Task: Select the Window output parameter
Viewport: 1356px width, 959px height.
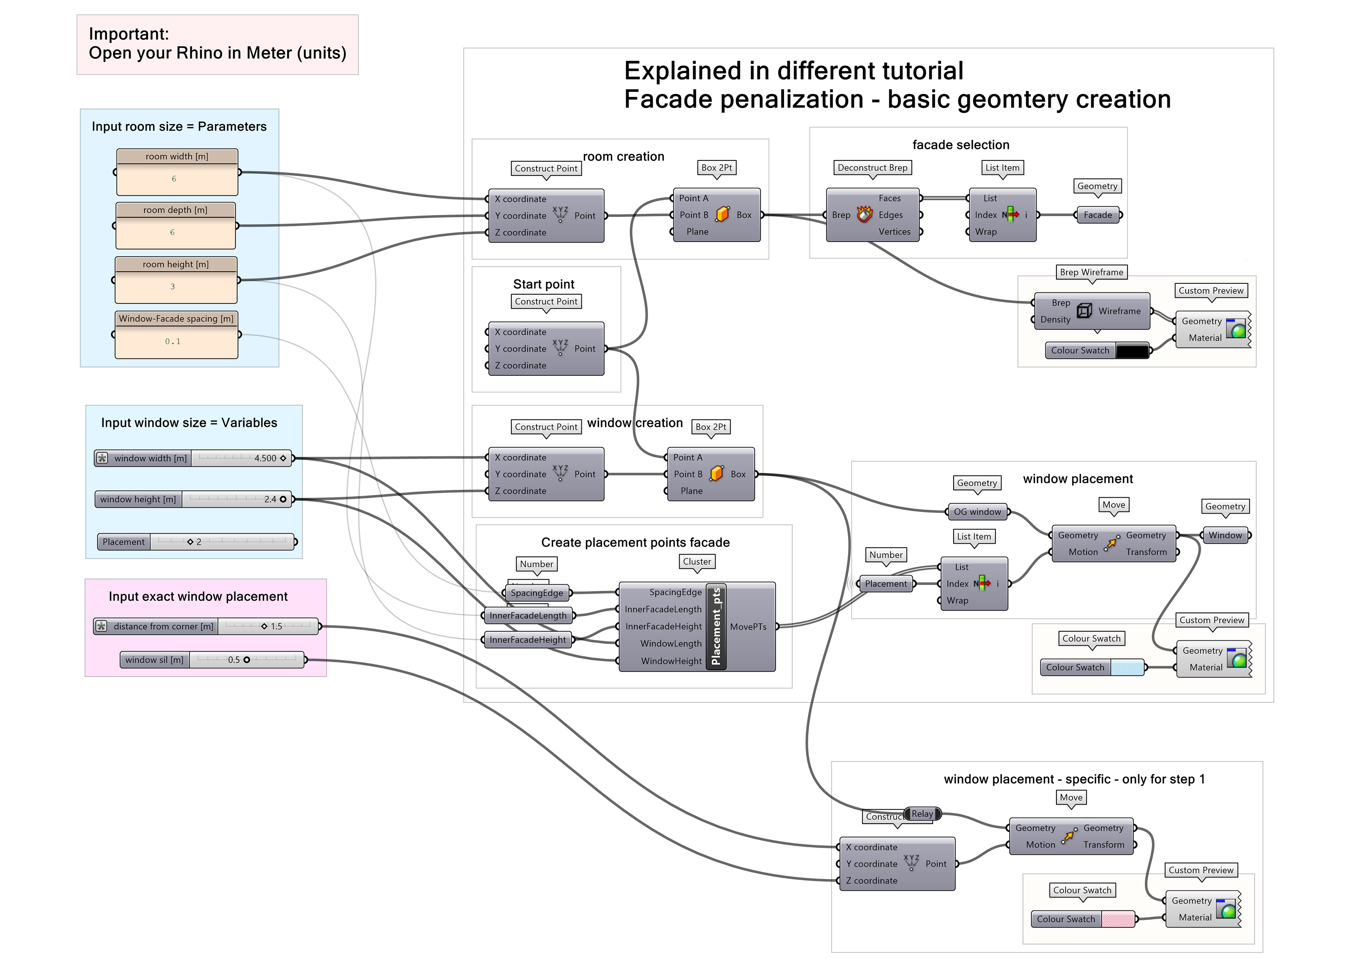Action: pos(1225,535)
